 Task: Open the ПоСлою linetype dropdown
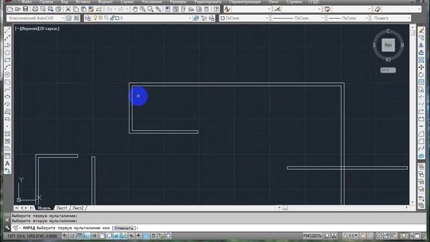322,18
